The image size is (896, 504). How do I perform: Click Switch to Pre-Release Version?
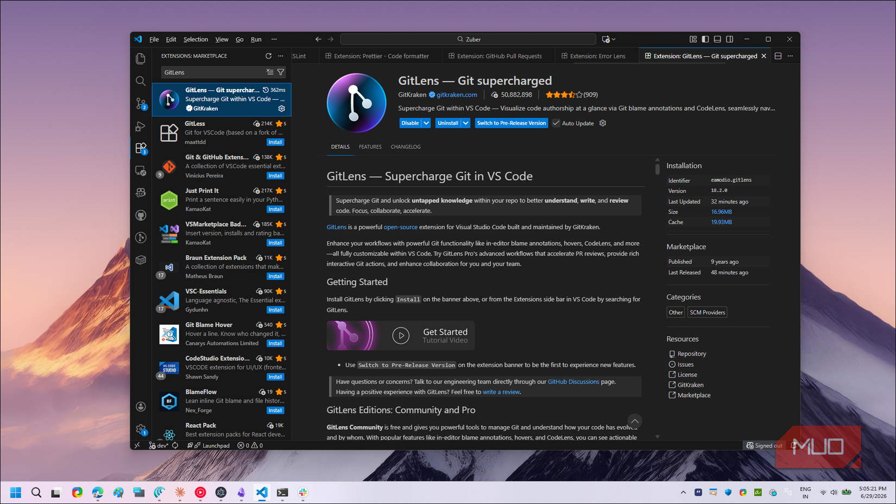click(x=512, y=123)
